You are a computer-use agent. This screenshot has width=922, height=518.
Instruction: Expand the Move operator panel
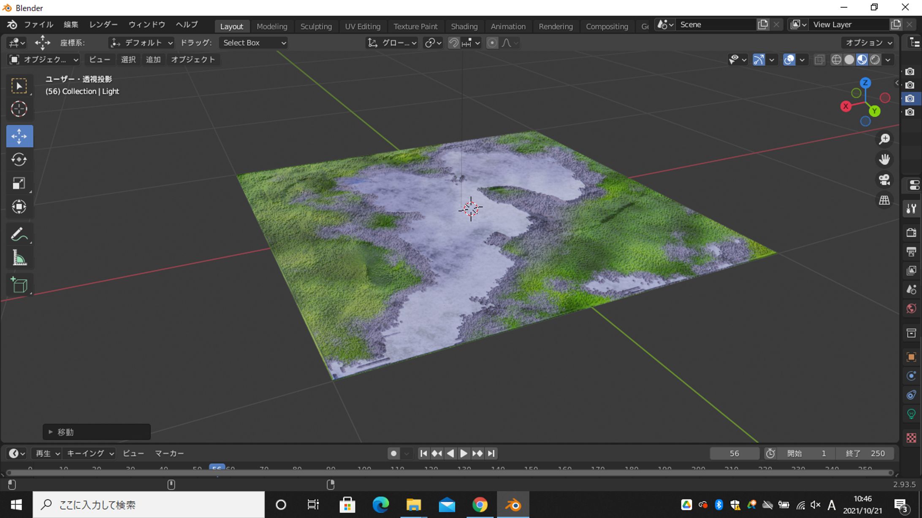coord(97,432)
